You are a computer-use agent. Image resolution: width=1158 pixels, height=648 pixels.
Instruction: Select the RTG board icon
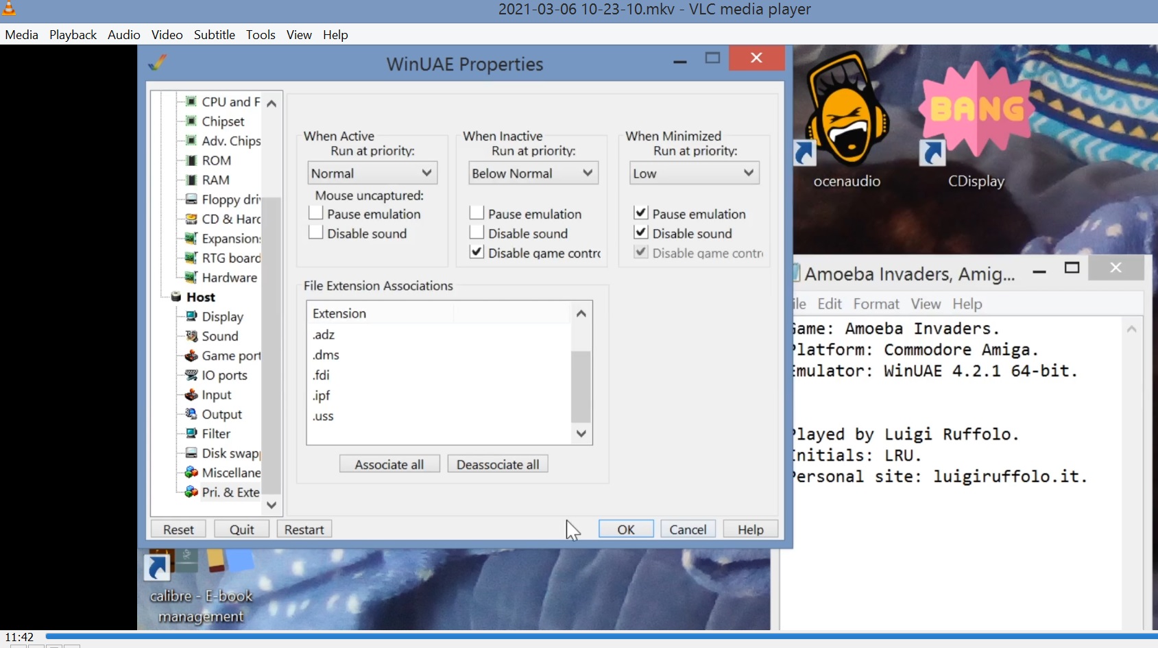(192, 258)
